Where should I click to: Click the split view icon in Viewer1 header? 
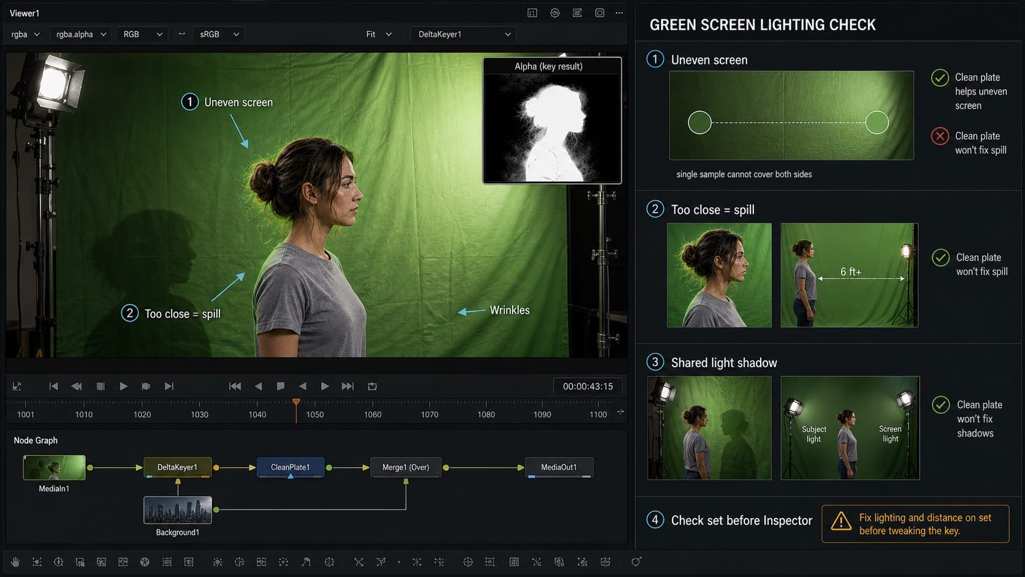[532, 13]
